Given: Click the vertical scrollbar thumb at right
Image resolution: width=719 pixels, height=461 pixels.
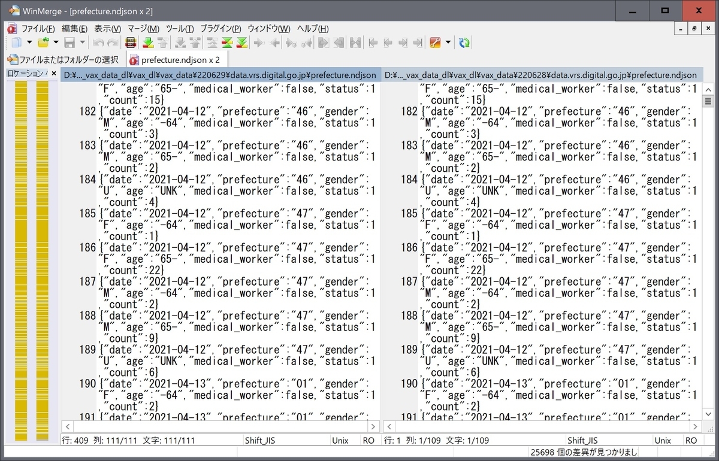Looking at the screenshot, I should tap(709, 101).
